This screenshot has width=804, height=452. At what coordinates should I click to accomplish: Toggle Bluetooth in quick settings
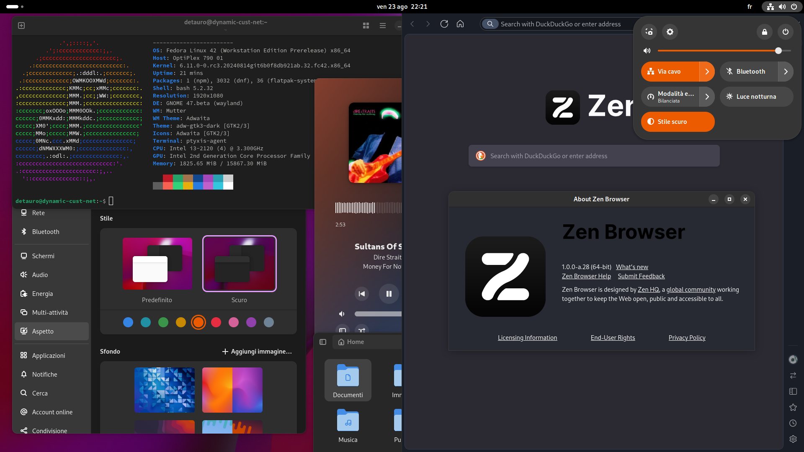(749, 72)
